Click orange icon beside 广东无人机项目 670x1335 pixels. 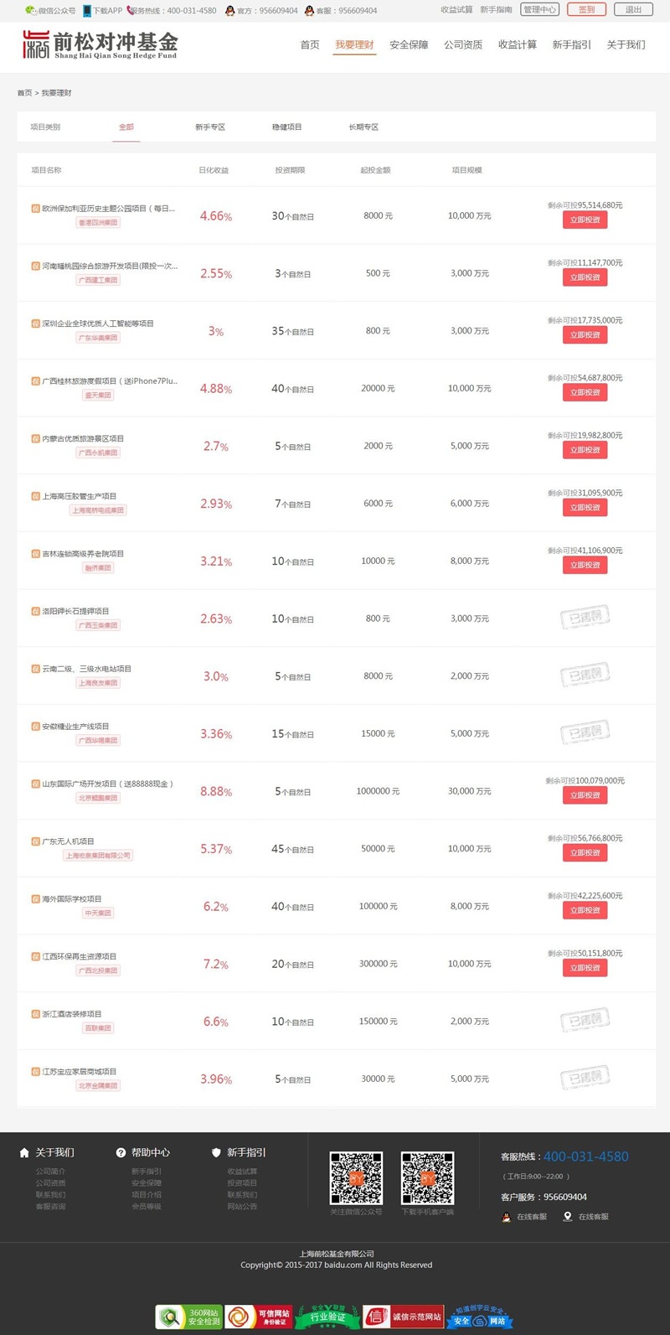pos(36,841)
